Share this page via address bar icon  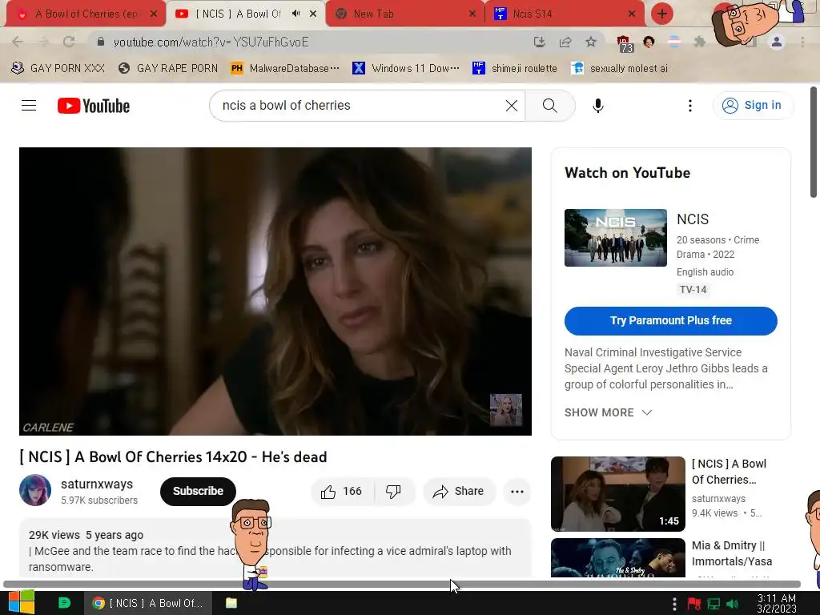click(x=565, y=42)
